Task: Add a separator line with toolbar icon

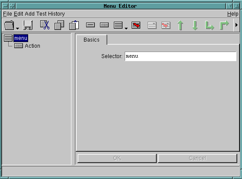Action: tap(90, 25)
